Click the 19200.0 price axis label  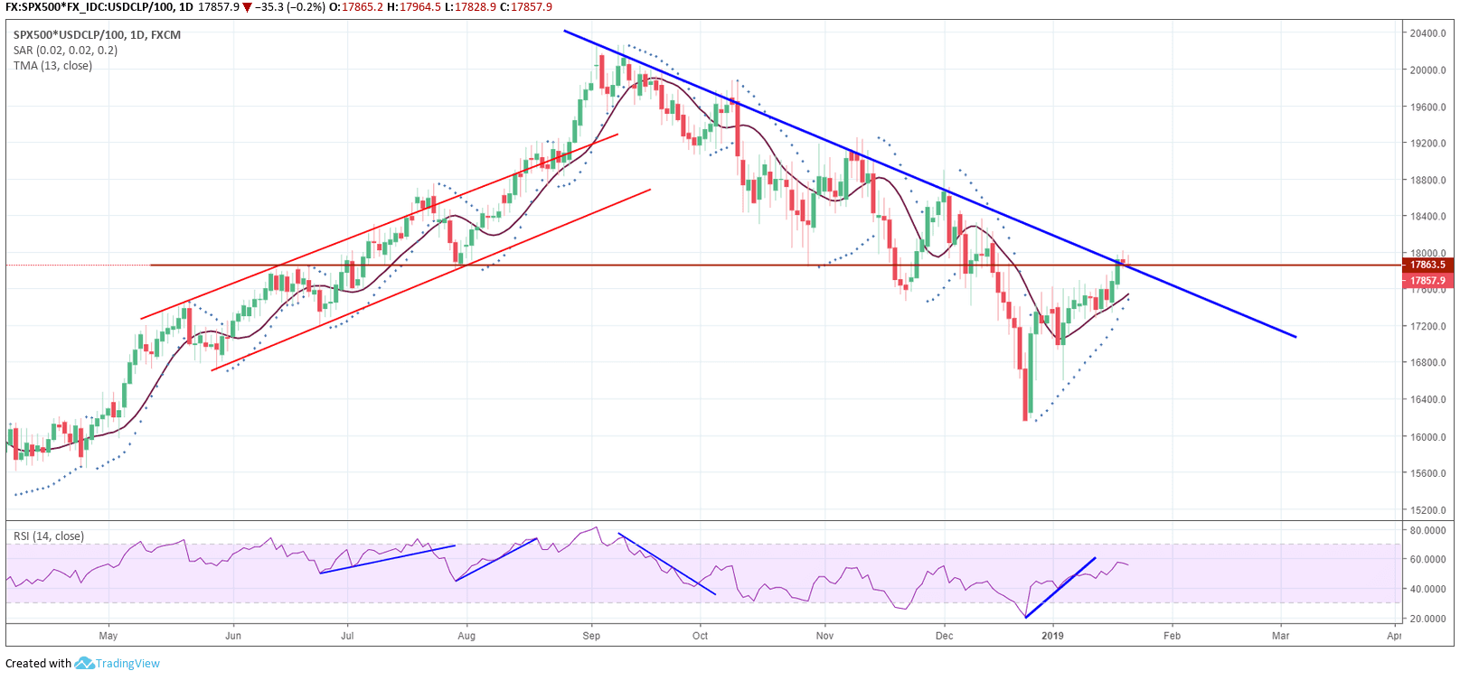1427,144
